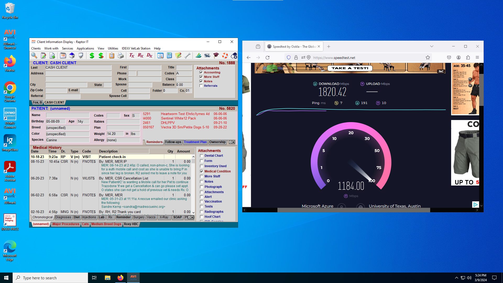This screenshot has height=283, width=503.
Task: Select the Diagnoses history tab
Action: point(63,217)
